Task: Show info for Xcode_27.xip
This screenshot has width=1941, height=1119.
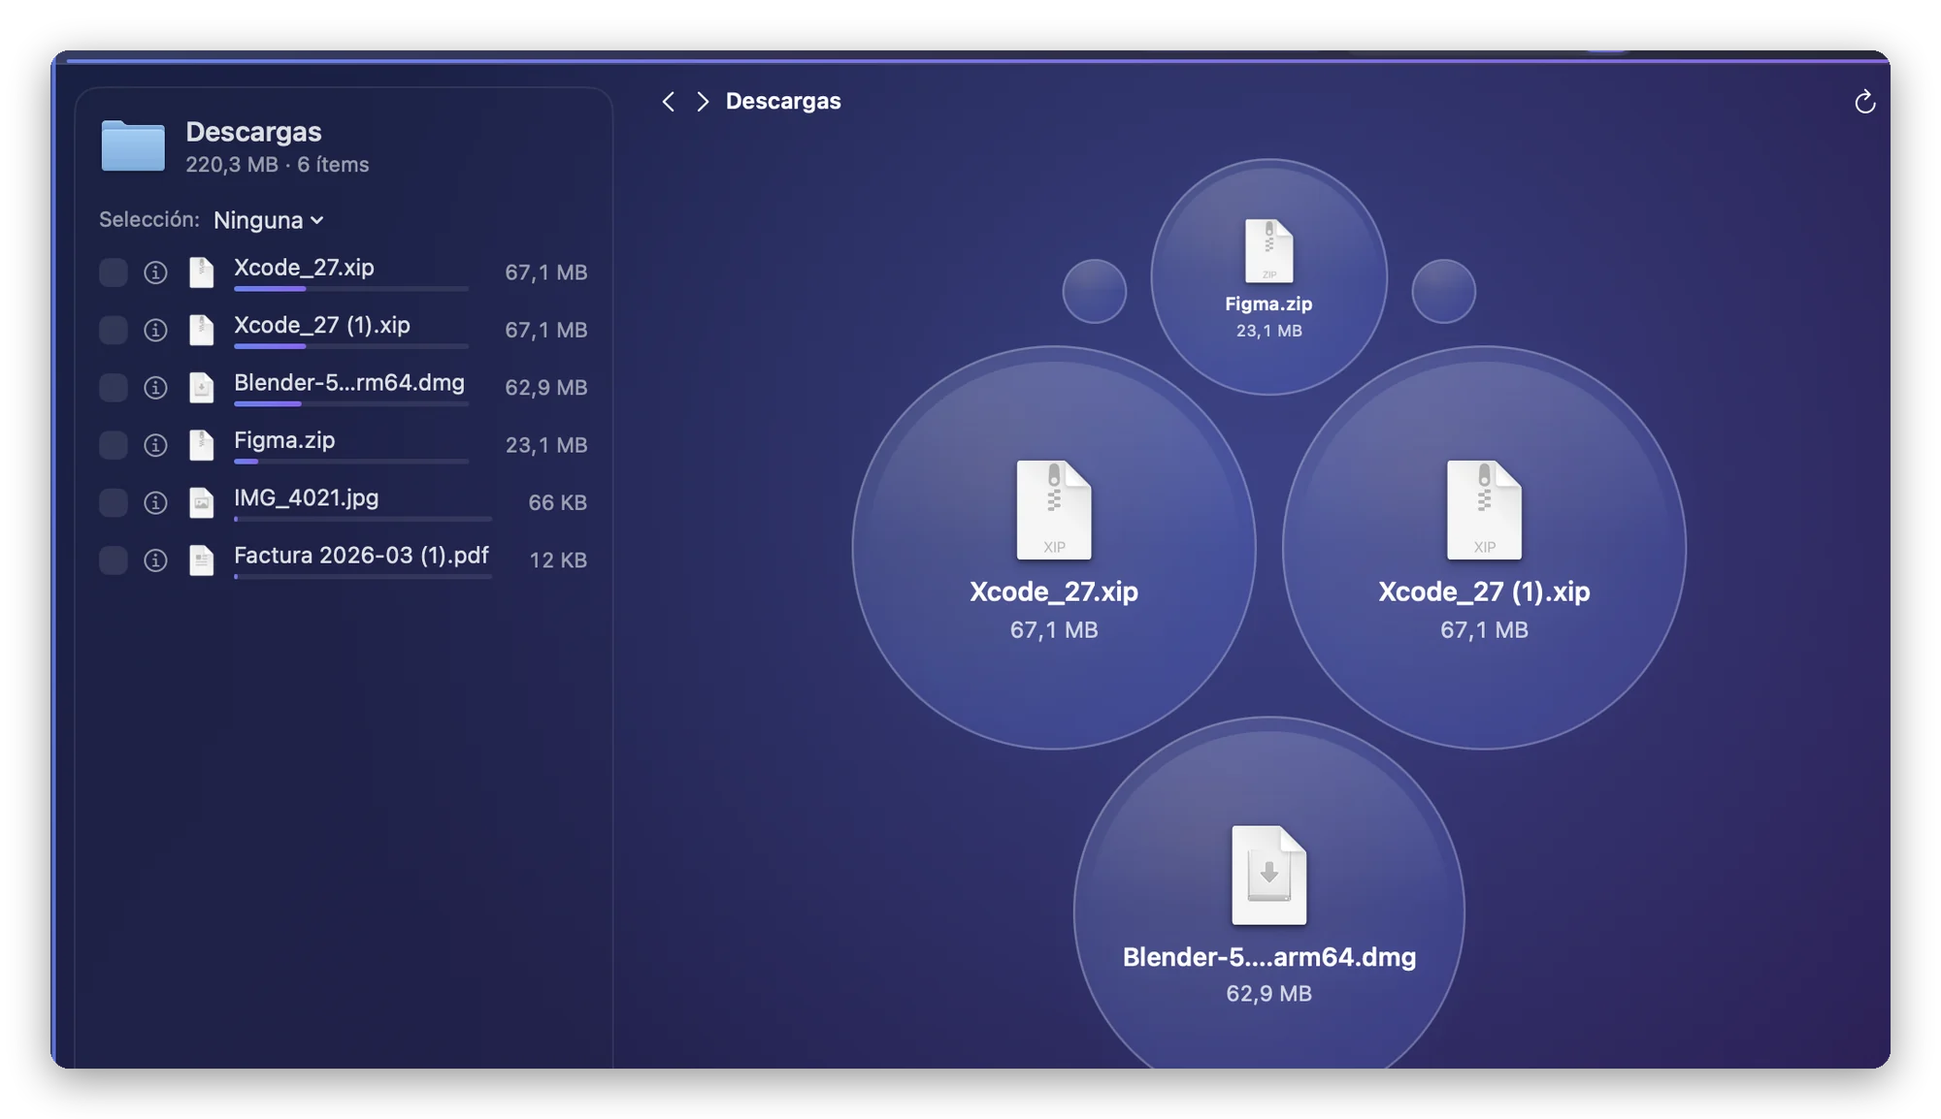Action: (x=155, y=272)
